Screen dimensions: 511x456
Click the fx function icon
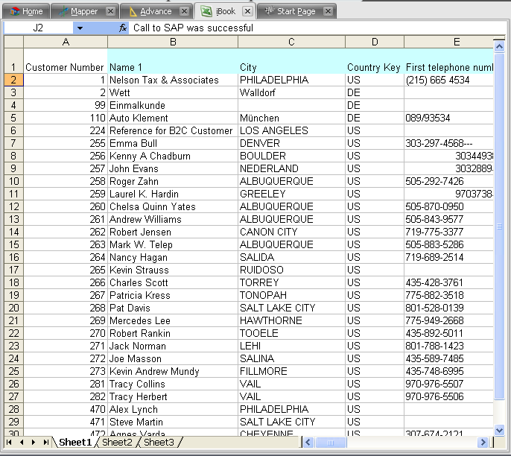(123, 28)
